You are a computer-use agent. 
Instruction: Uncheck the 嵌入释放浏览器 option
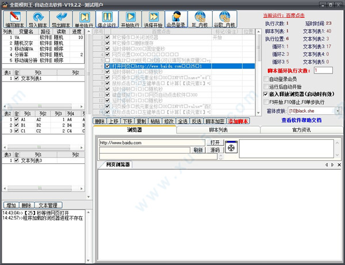click(265, 94)
